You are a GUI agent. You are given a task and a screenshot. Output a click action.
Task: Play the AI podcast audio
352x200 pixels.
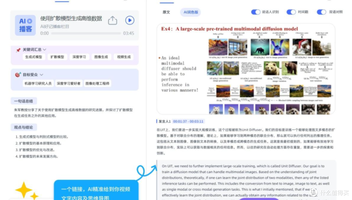pyautogui.click(x=130, y=20)
